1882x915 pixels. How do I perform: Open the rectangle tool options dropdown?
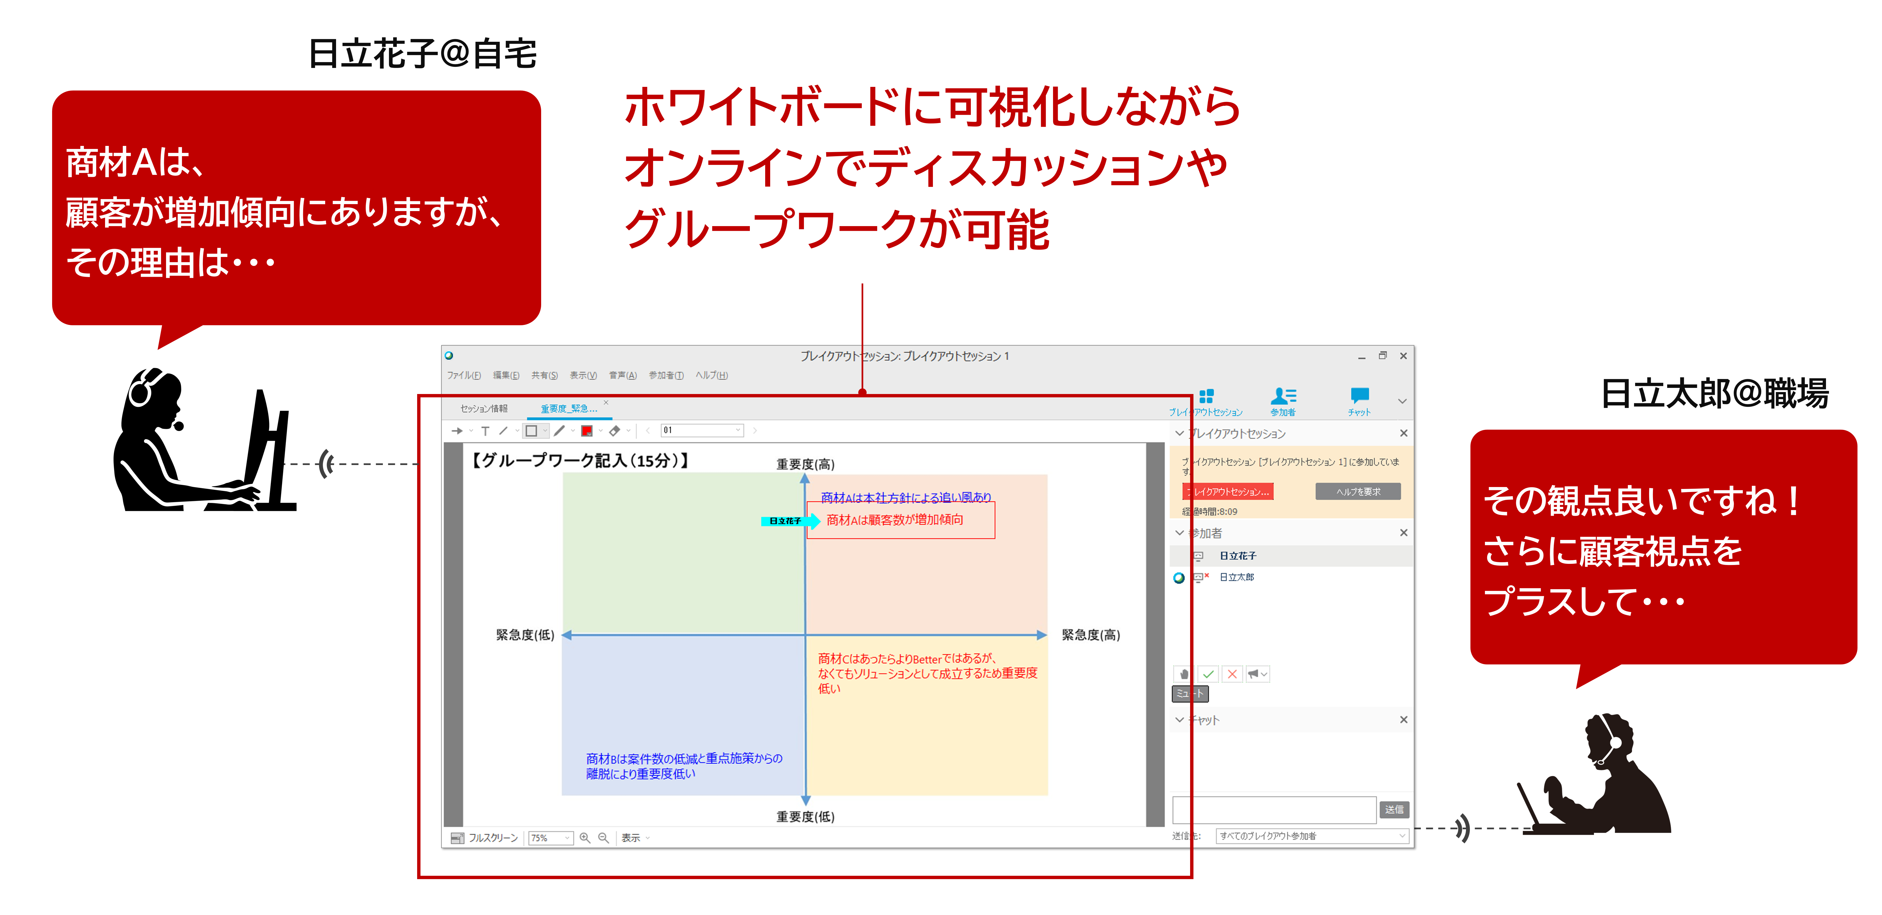coord(545,431)
